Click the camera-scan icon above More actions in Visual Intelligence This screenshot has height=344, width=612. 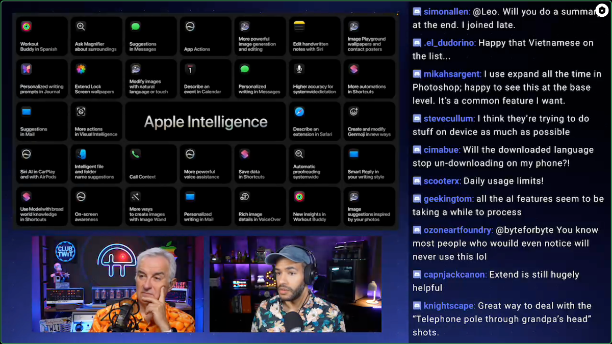click(x=81, y=111)
